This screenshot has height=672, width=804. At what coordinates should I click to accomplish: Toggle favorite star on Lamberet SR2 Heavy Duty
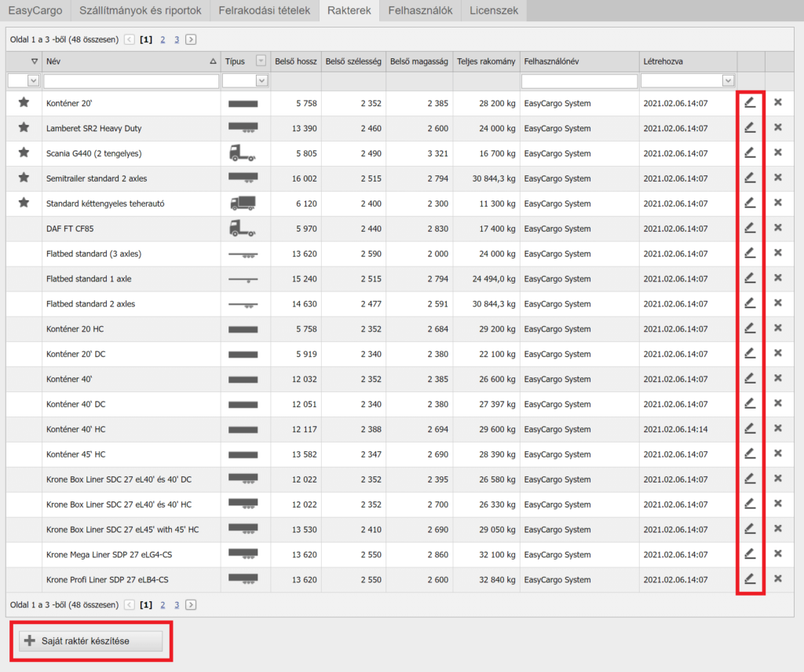coord(24,127)
